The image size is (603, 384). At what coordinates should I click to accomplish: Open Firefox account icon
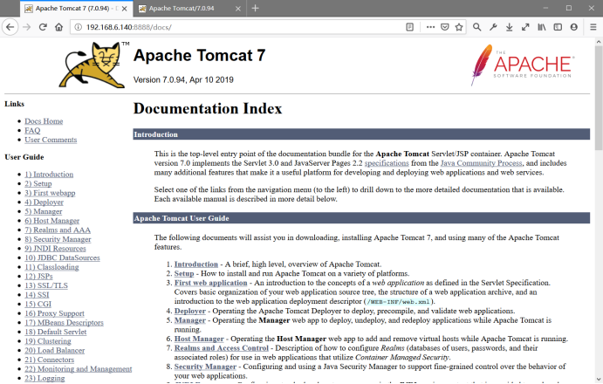[x=574, y=27]
